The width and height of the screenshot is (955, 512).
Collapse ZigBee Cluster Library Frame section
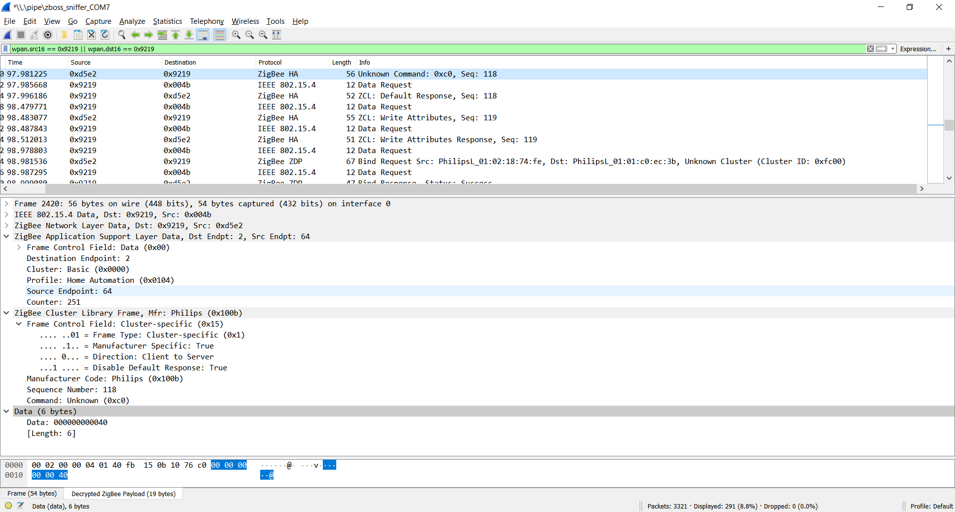[6, 313]
